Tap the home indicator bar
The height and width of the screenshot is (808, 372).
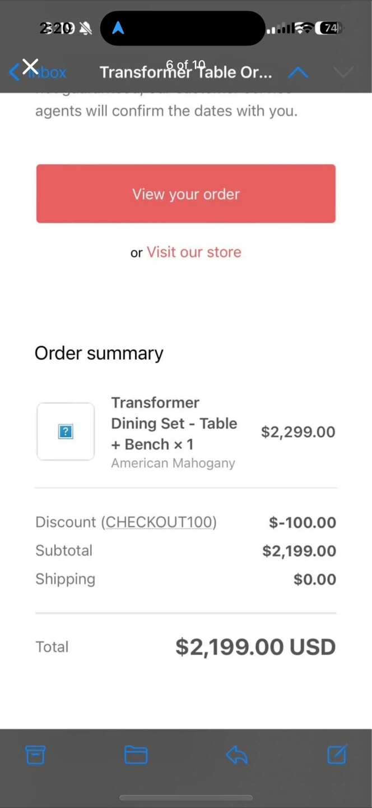[186, 797]
